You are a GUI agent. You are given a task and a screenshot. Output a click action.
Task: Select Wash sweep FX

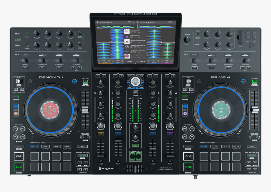(x=132, y=159)
